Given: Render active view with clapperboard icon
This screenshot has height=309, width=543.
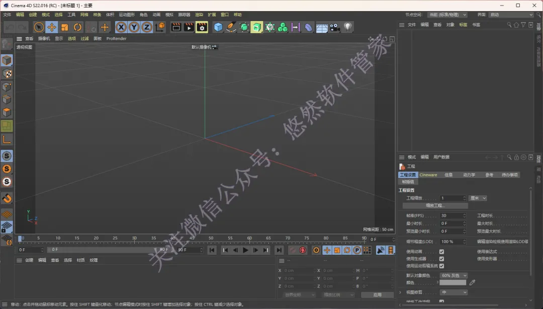Looking at the screenshot, I should 176,27.
